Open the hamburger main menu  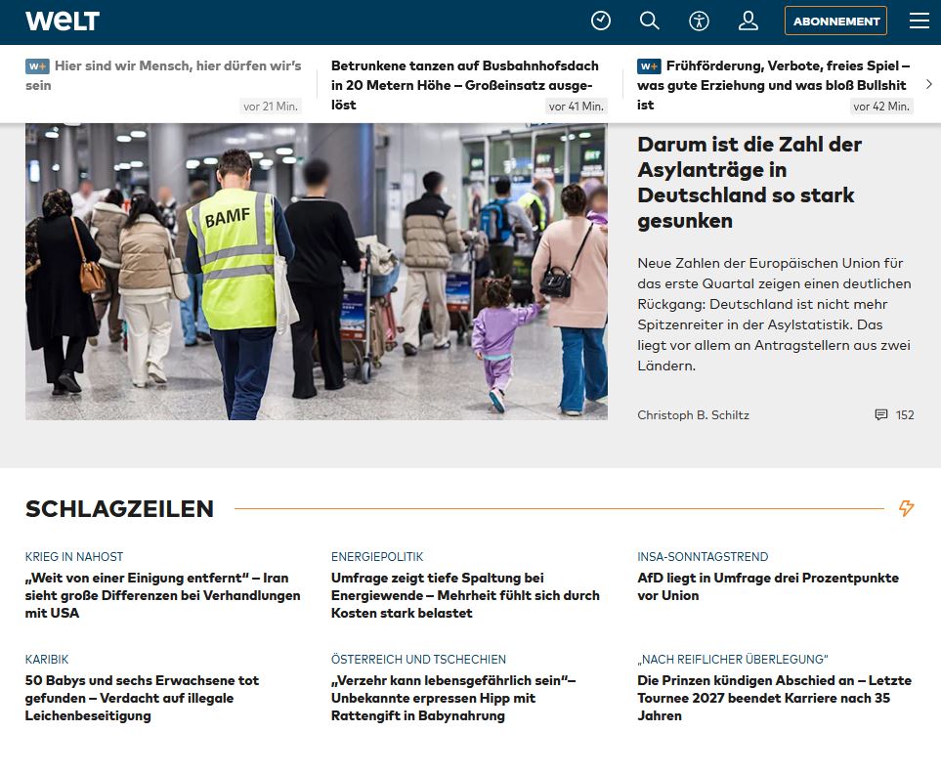[x=919, y=21]
